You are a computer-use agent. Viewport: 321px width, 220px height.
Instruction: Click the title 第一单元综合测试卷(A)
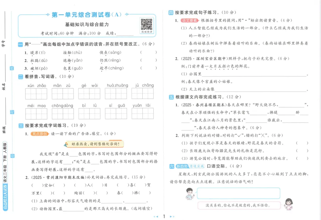86,15
